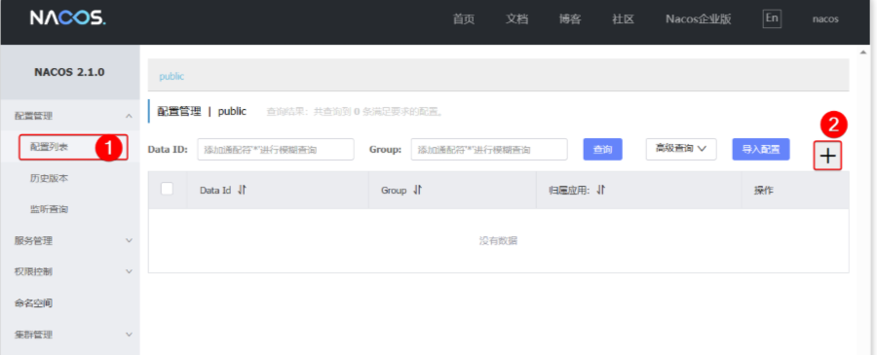Click the 操作 column header
This screenshot has height=355, width=877.
(x=763, y=191)
